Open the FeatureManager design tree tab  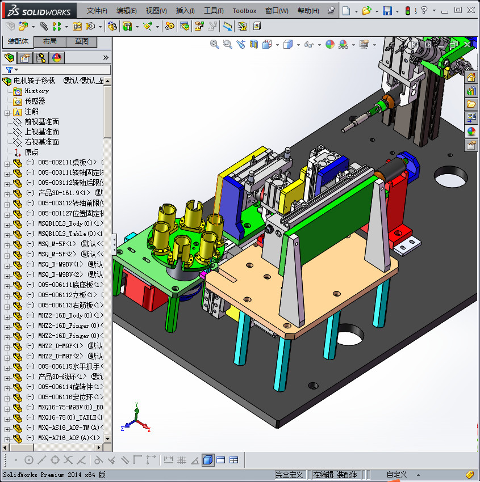tap(9, 57)
